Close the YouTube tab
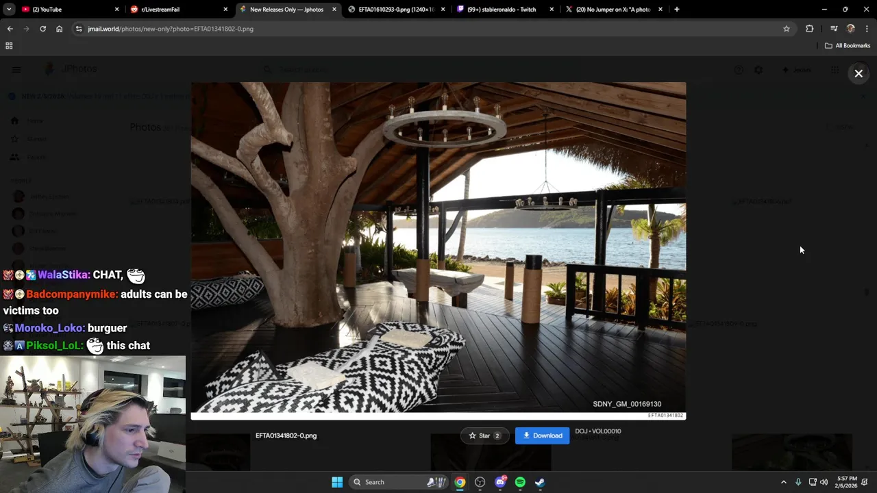The width and height of the screenshot is (877, 493). (x=116, y=10)
